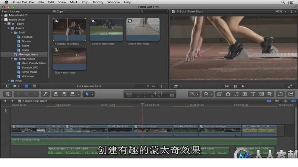Toggle timeline snapping button
This screenshot has height=167, width=298.
click(x=294, y=101)
